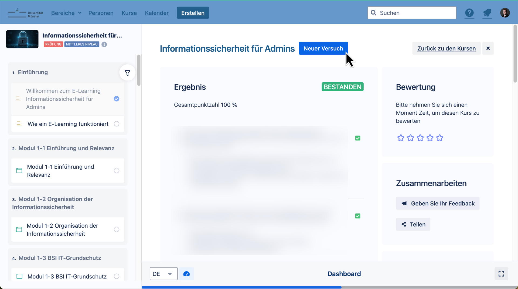The image size is (518, 289).
Task: Click the dashboard gauge icon beside language selector
Action: coord(186,274)
